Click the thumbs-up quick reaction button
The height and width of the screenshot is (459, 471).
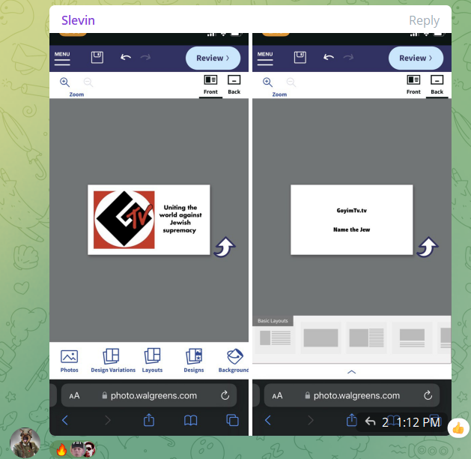[458, 427]
